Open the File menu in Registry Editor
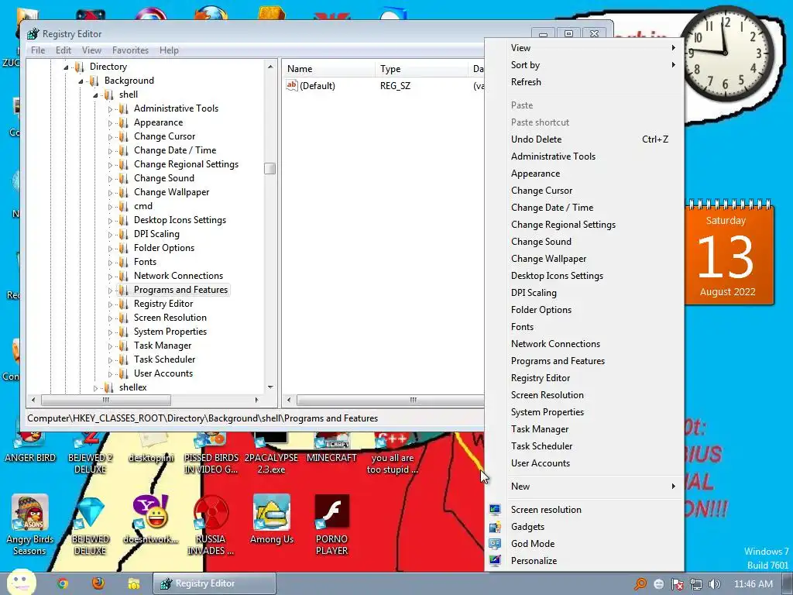793x595 pixels. [x=38, y=50]
